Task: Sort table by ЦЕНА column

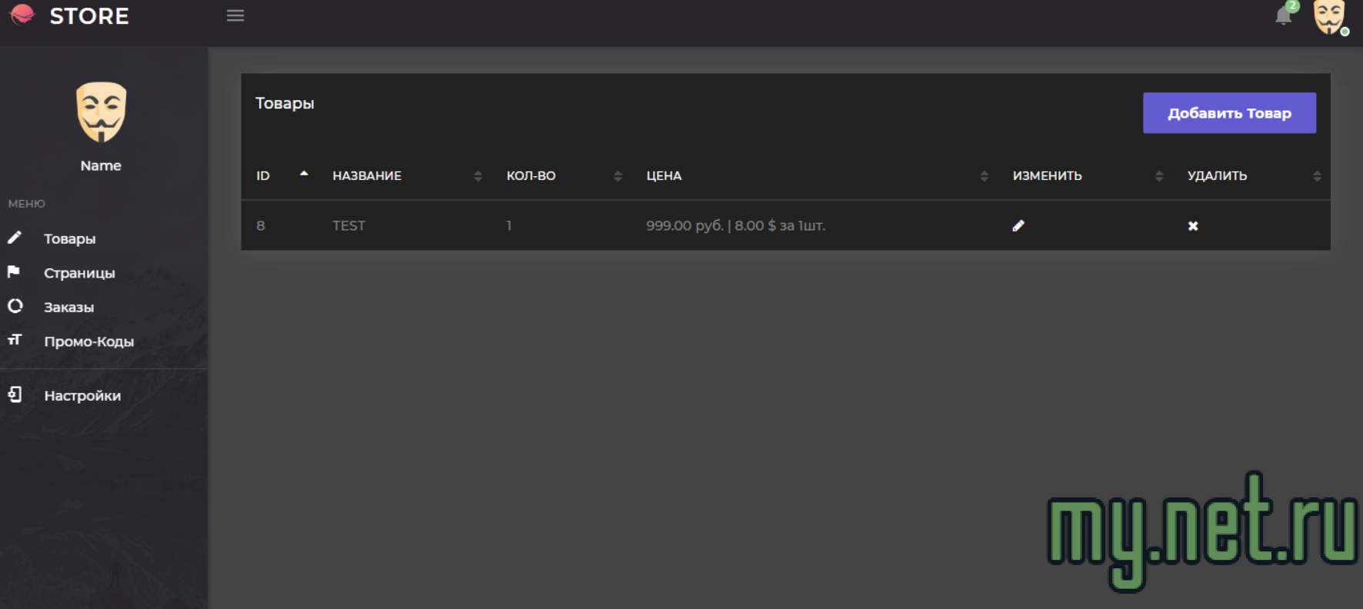Action: click(664, 176)
